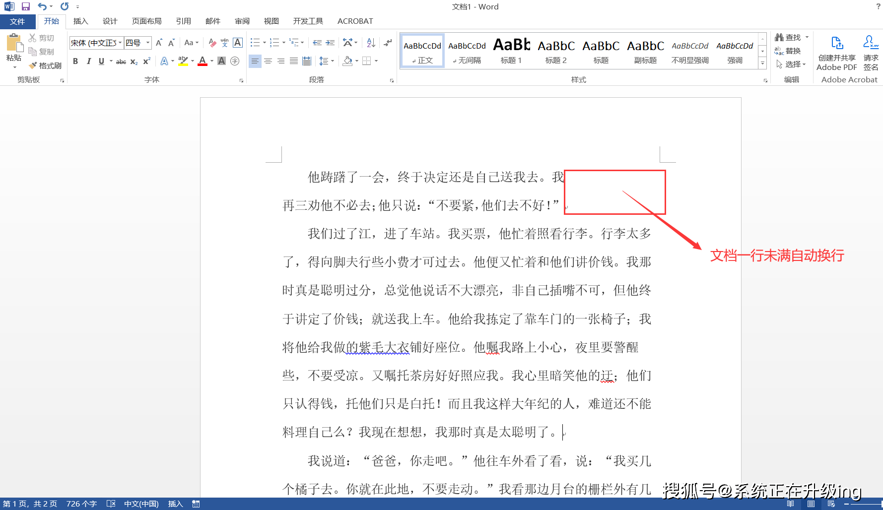
Task: Open the ACROBAT tab
Action: pos(355,21)
